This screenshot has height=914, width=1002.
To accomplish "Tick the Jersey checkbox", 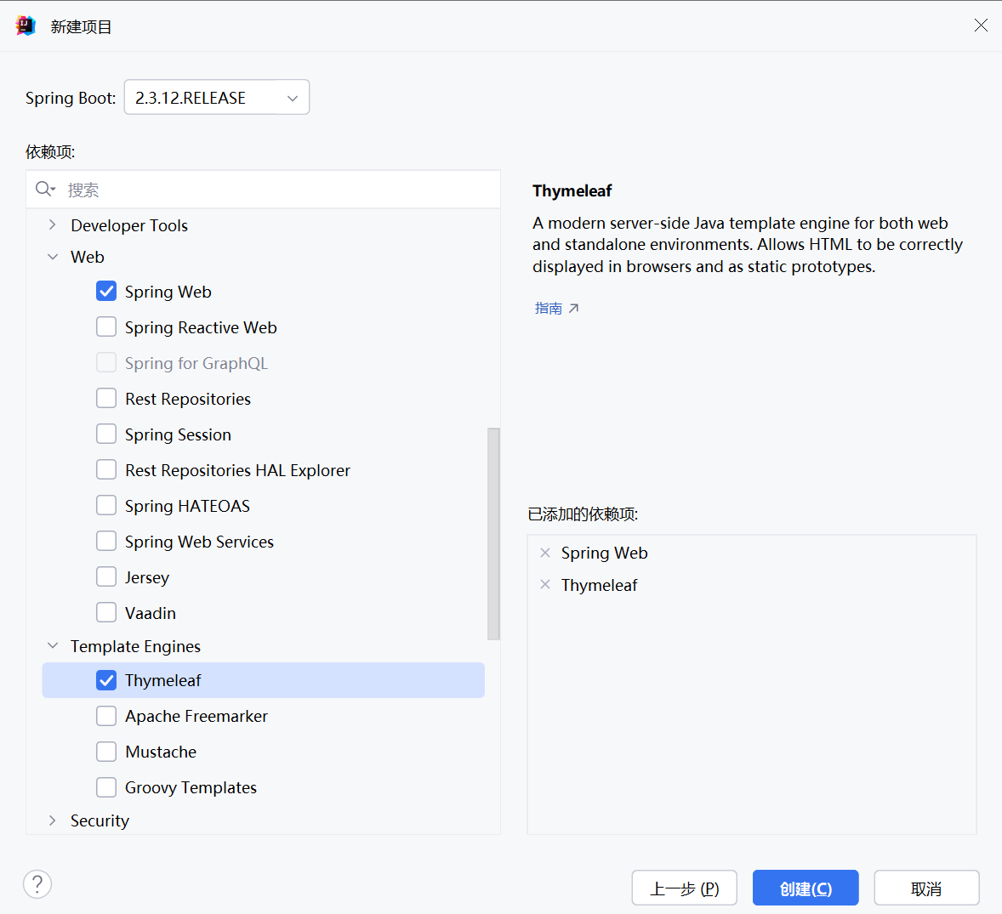I will (106, 576).
